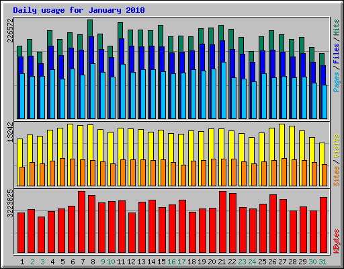
Task: Click the Files legend label
Action: pos(337,54)
